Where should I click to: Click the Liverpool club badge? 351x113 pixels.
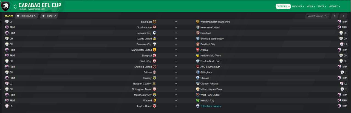pyautogui.click(x=155, y=56)
